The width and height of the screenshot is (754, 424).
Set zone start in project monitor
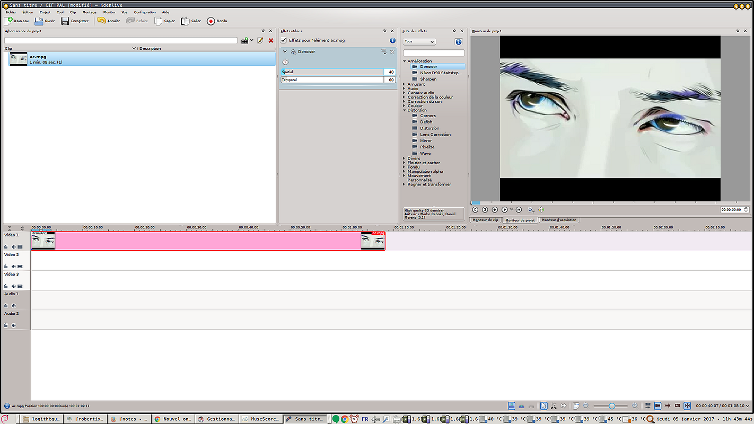(x=475, y=210)
